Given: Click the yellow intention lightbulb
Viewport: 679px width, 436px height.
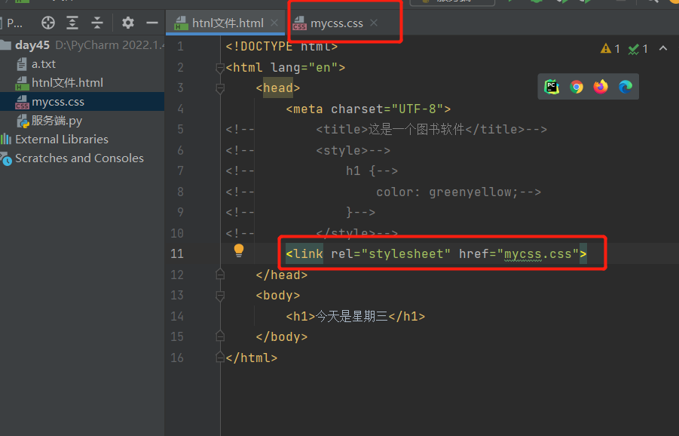Looking at the screenshot, I should click(x=239, y=250).
